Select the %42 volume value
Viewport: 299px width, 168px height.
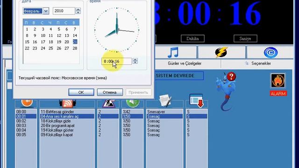133,112
